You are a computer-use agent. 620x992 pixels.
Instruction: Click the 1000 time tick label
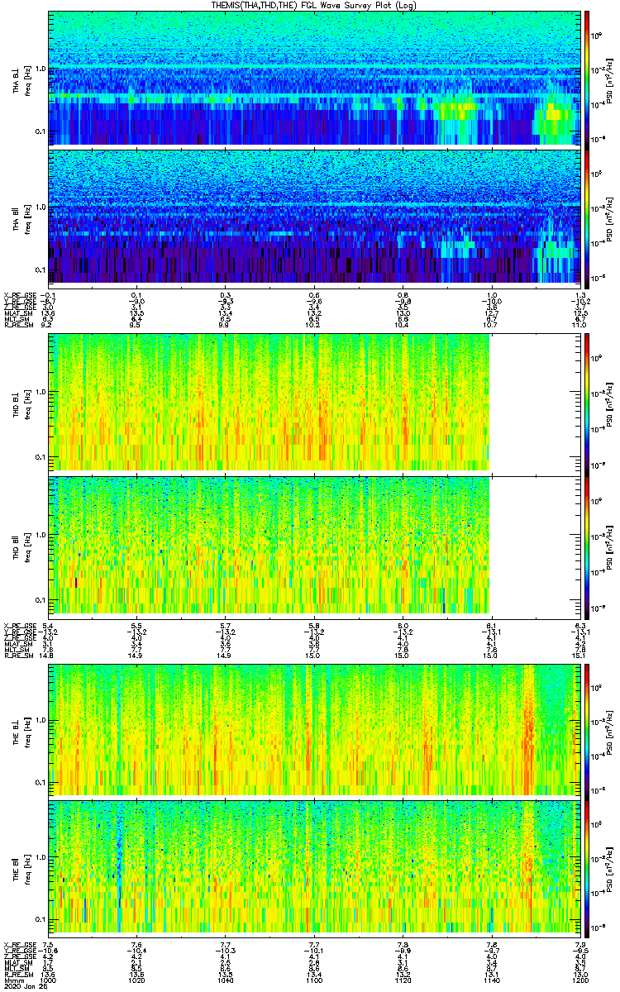click(x=49, y=980)
